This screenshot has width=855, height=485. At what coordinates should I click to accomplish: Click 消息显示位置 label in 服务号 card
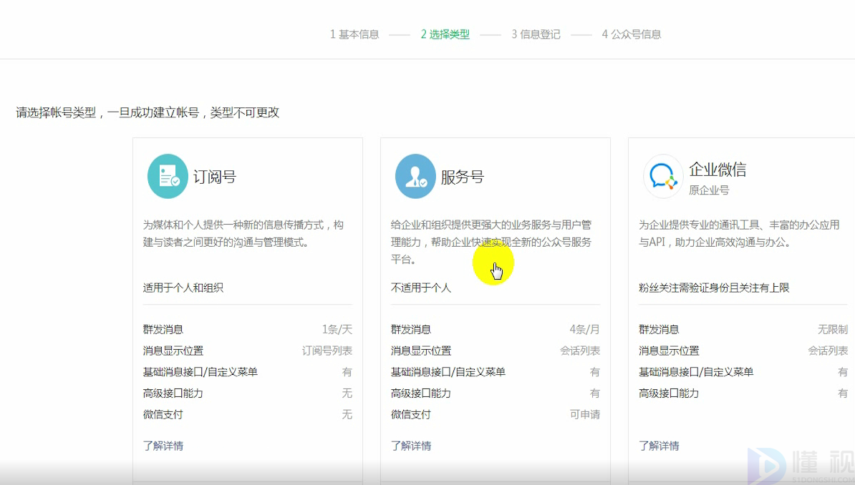421,351
